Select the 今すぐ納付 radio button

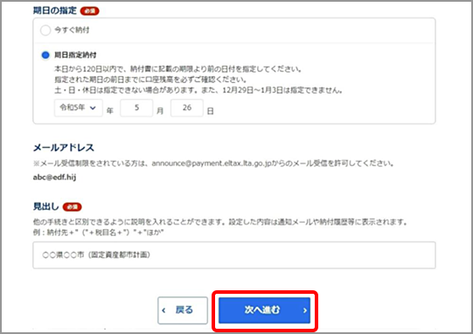coord(45,31)
